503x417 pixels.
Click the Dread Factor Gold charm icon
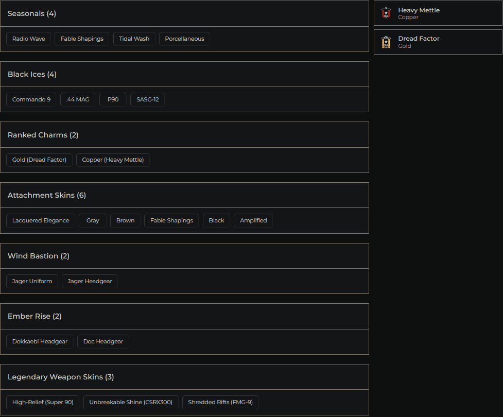(386, 42)
